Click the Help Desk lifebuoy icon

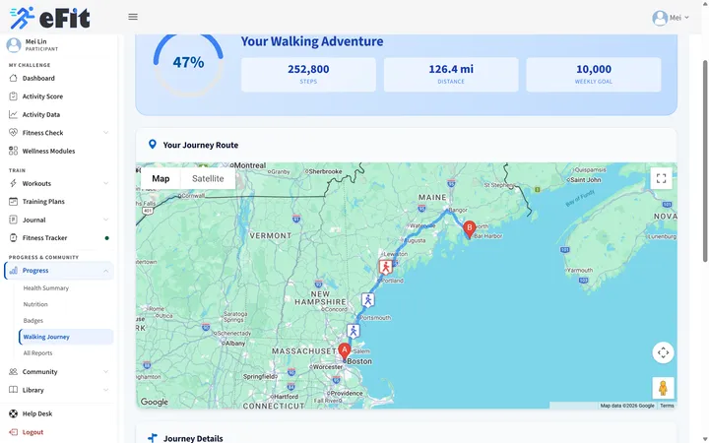tap(13, 413)
